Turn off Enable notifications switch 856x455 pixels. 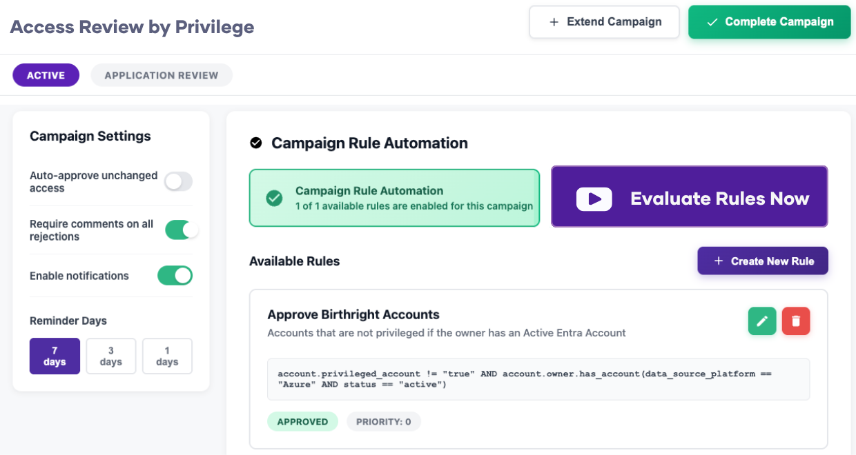click(175, 276)
